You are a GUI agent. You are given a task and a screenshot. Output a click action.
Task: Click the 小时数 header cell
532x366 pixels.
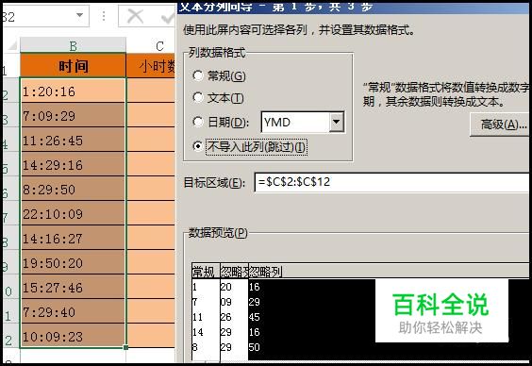click(x=150, y=66)
